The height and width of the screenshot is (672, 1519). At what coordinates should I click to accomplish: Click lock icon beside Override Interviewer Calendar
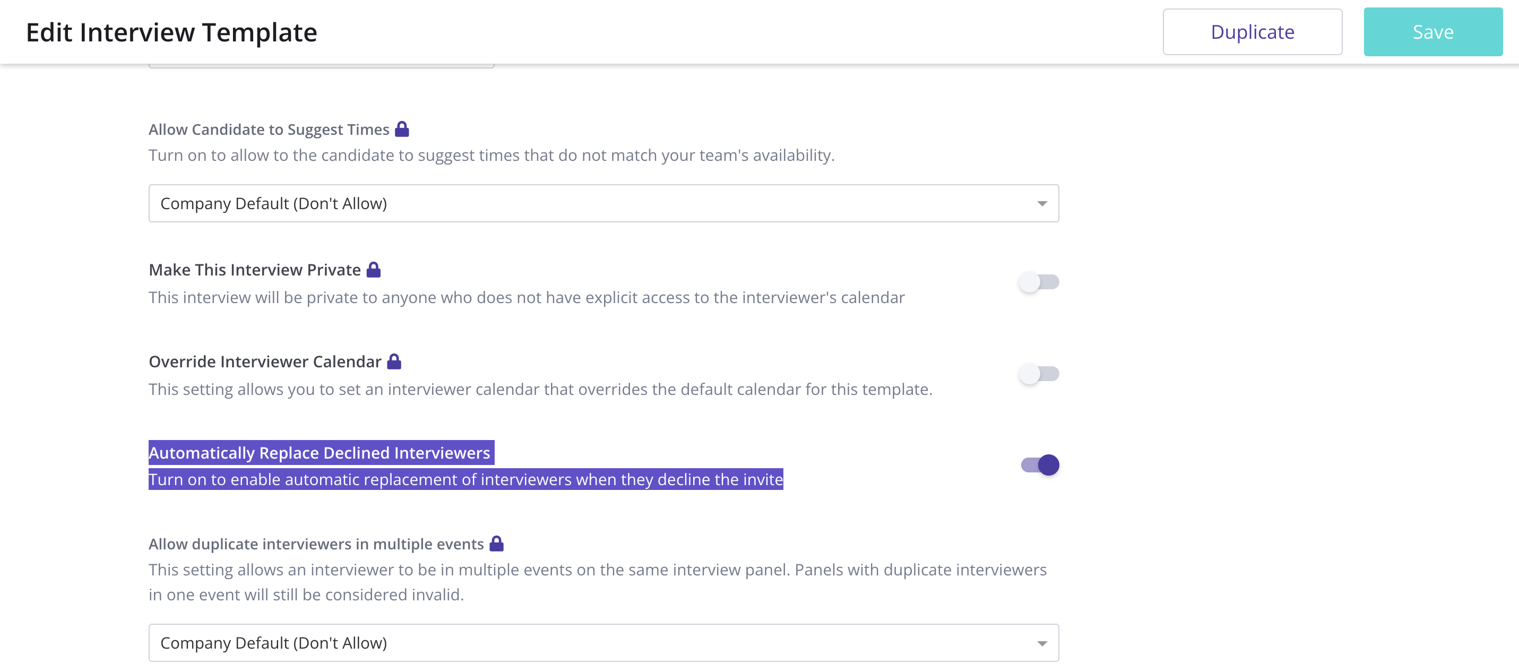coord(394,361)
